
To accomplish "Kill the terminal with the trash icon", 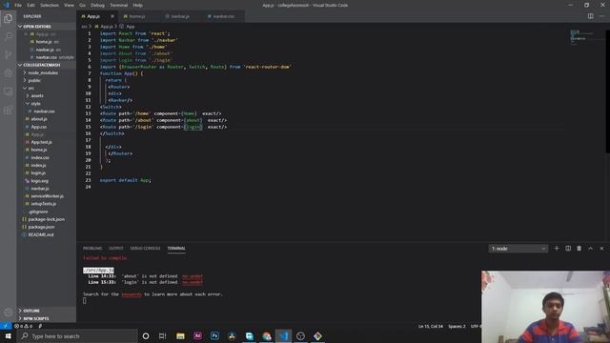I will click(579, 248).
